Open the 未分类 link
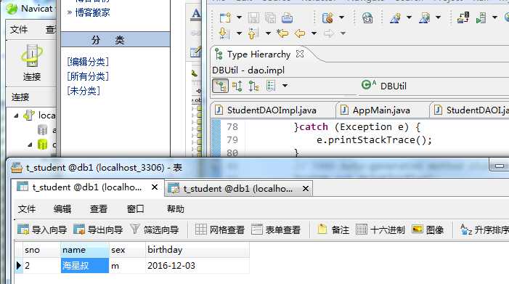Screen dimensions: 509x284 pyautogui.click(x=83, y=91)
